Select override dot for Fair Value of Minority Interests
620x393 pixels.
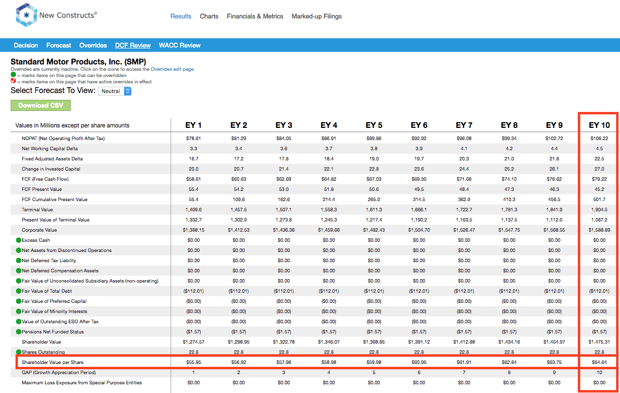pos(18,312)
